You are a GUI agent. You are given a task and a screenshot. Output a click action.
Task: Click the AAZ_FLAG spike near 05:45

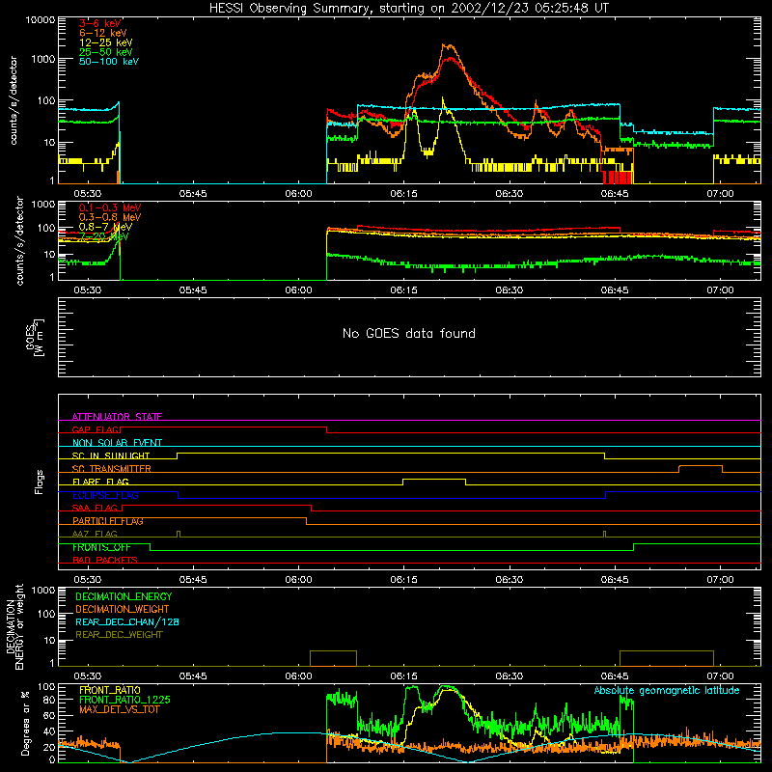pos(179,535)
